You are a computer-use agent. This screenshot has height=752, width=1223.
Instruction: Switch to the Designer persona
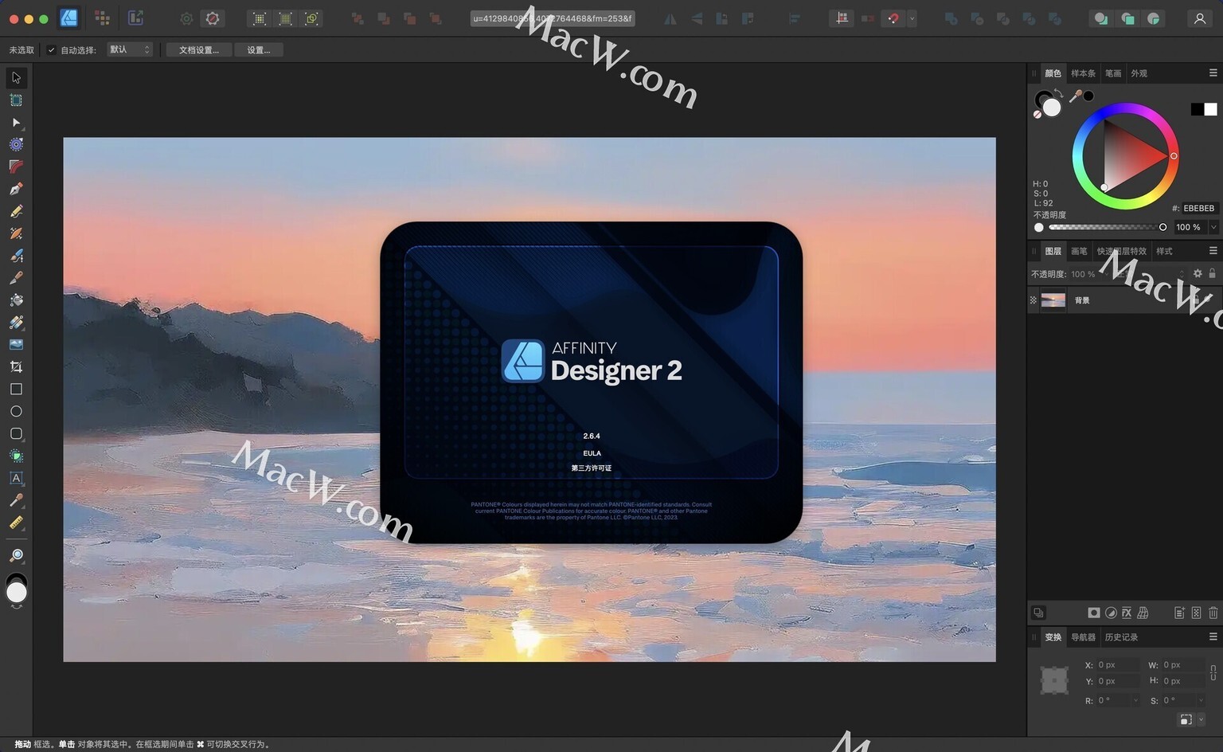(69, 18)
